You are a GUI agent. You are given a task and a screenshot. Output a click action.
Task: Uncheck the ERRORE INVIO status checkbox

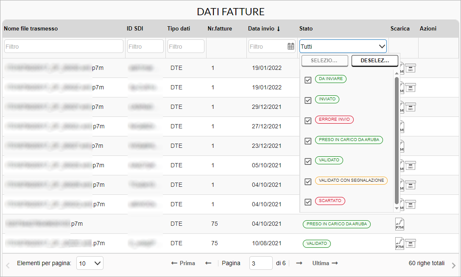(x=308, y=120)
